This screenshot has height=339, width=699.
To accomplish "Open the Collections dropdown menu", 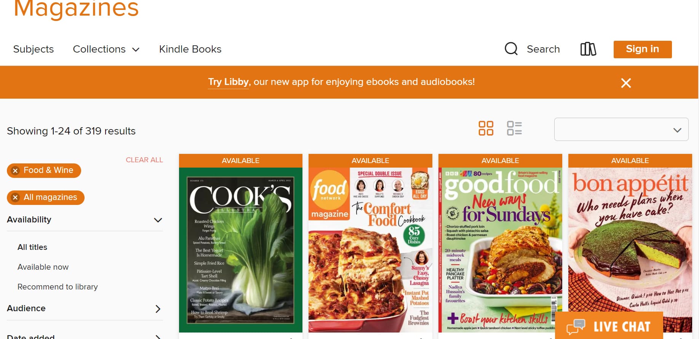I will pyautogui.click(x=106, y=49).
